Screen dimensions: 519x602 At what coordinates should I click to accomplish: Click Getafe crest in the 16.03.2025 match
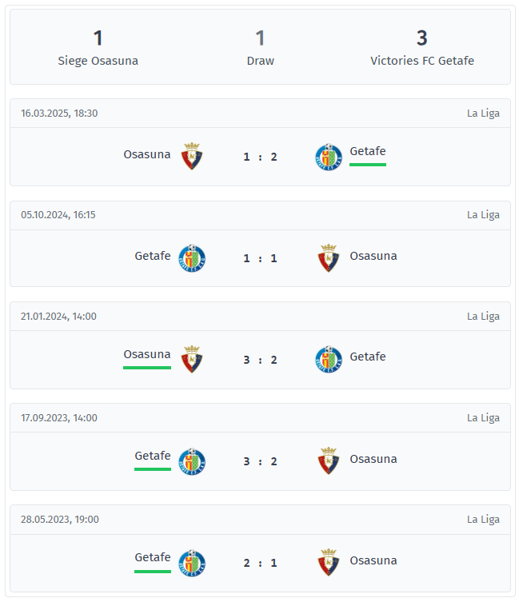pos(328,157)
